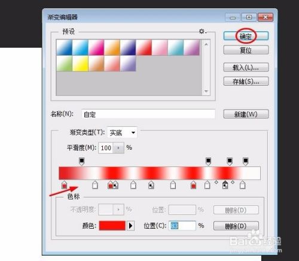299x261 pixels.
Task: Click the 平滑度 value field showing 100
Action: tap(106, 148)
